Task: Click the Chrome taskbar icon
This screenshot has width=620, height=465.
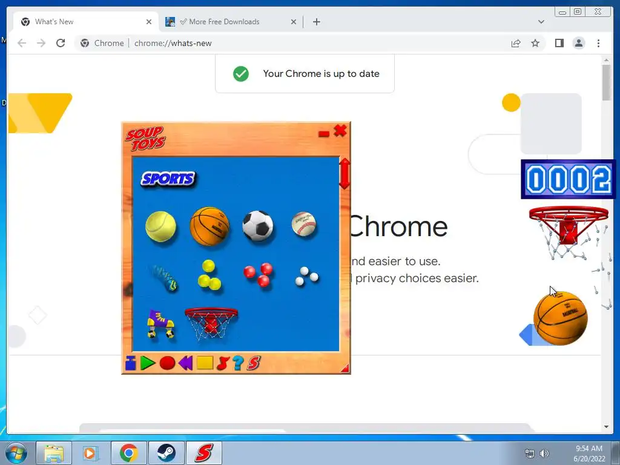Action: click(x=129, y=453)
